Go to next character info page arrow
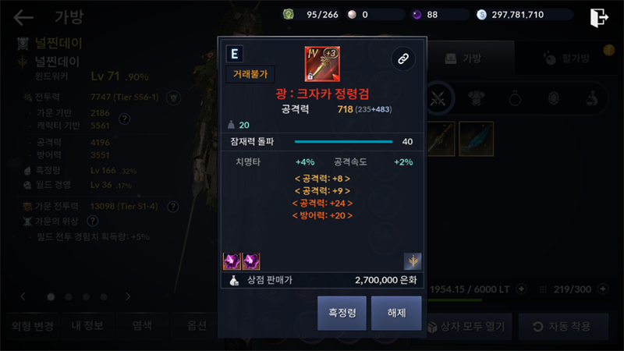The height and width of the screenshot is (351, 624). point(128,296)
